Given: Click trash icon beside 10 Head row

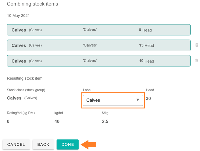Looking at the screenshot, I should 197,61.
